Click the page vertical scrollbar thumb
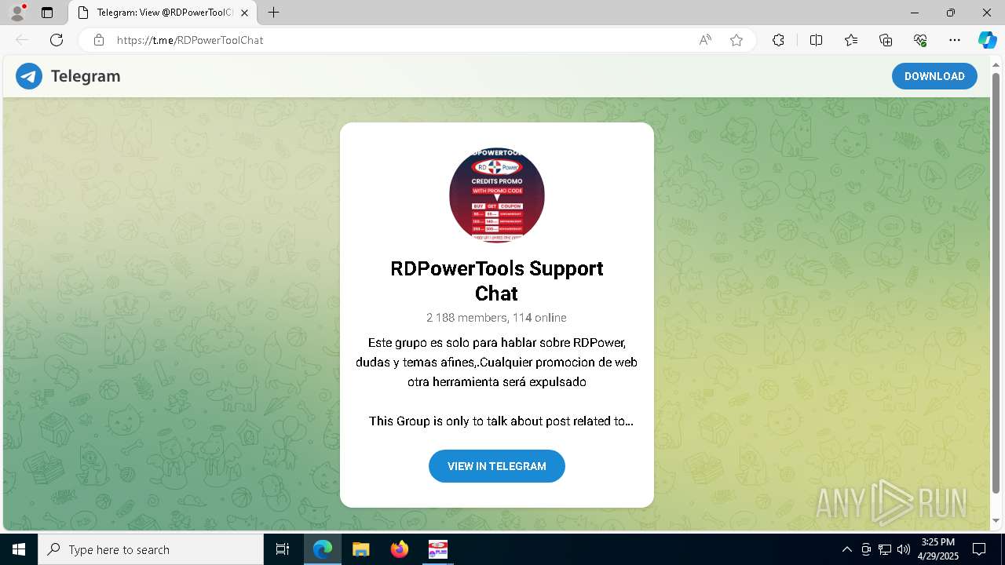1005x565 pixels. click(996, 283)
